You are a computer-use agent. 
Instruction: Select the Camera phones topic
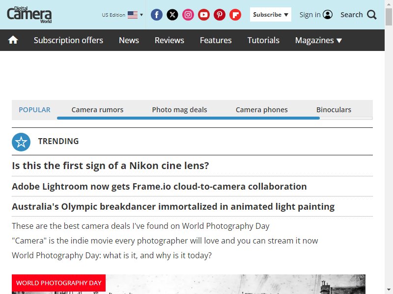point(262,110)
